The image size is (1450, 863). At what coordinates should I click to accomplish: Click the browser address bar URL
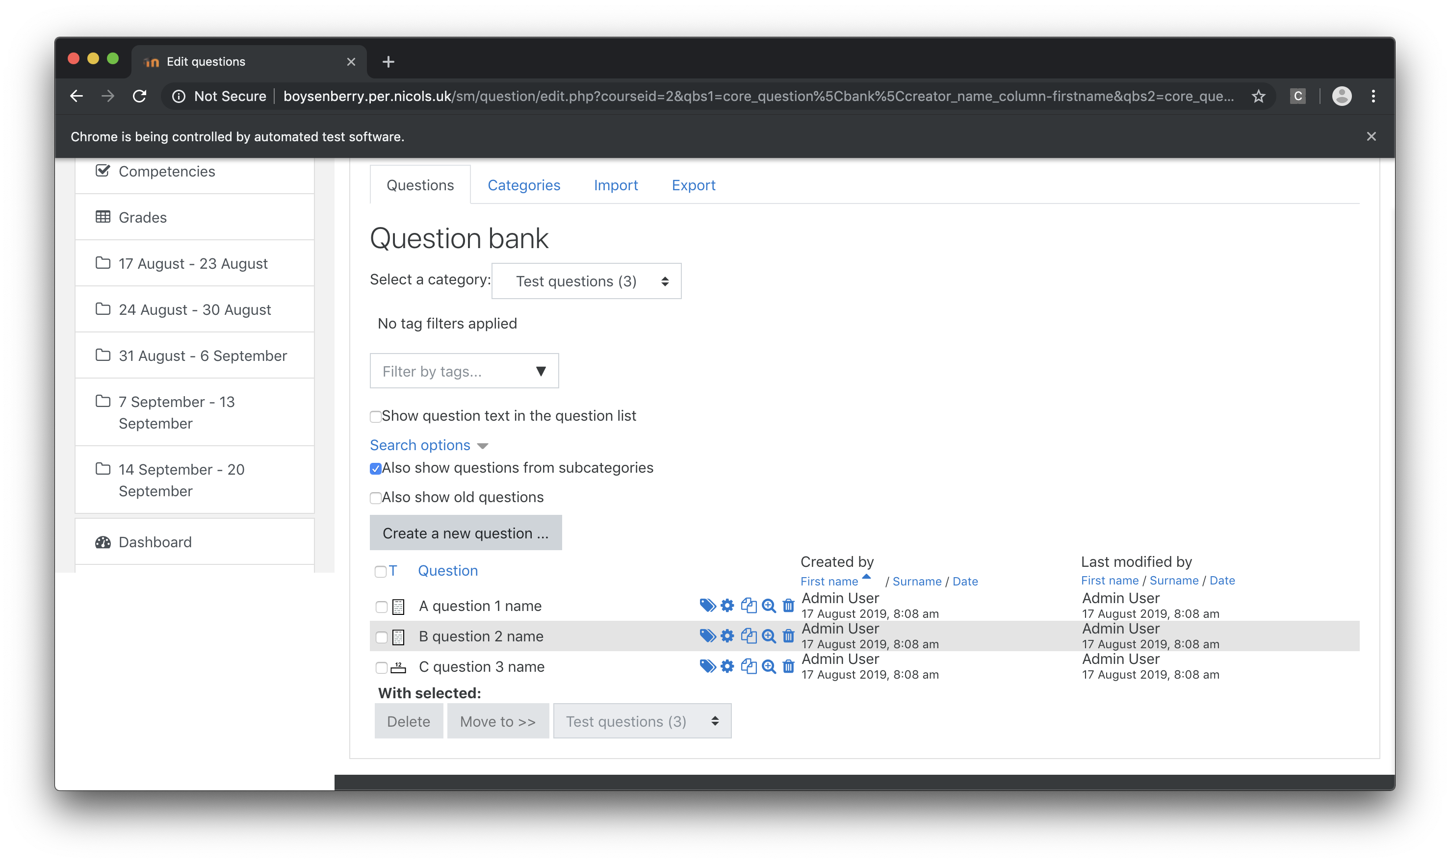tap(758, 96)
